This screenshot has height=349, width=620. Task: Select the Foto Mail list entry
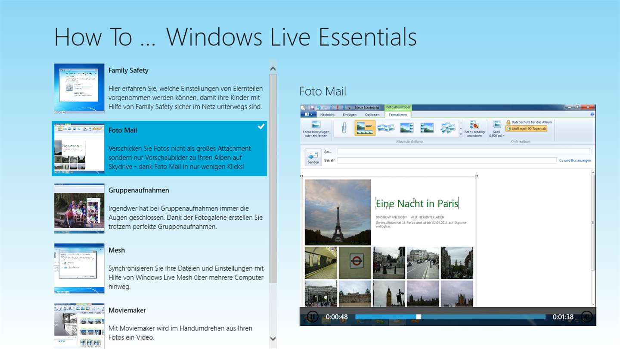coord(159,149)
